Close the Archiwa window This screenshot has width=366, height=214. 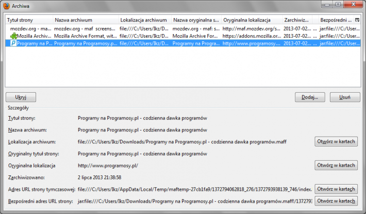(x=353, y=5)
